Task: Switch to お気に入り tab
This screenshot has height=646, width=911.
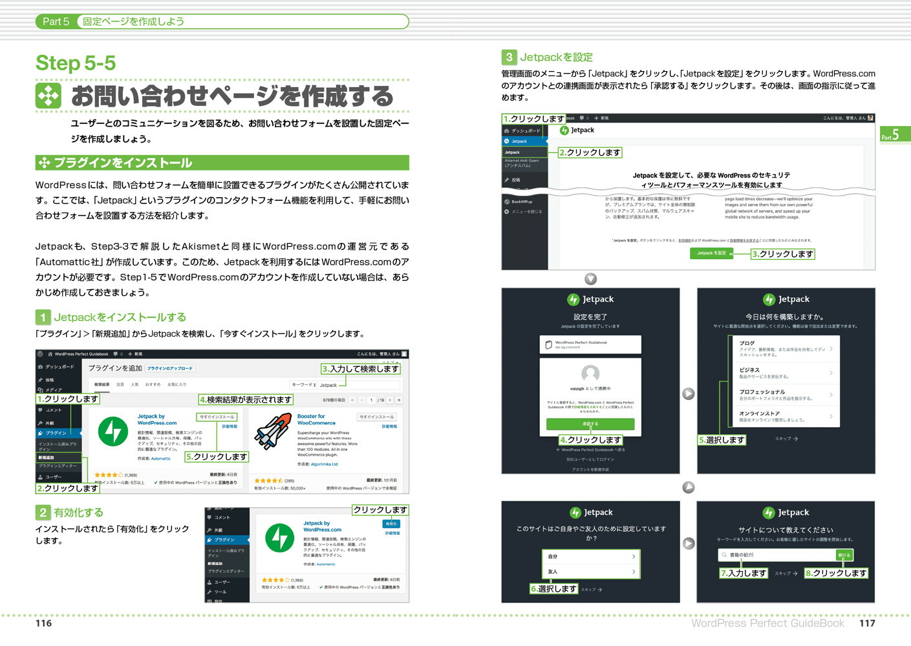Action: pyautogui.click(x=177, y=384)
